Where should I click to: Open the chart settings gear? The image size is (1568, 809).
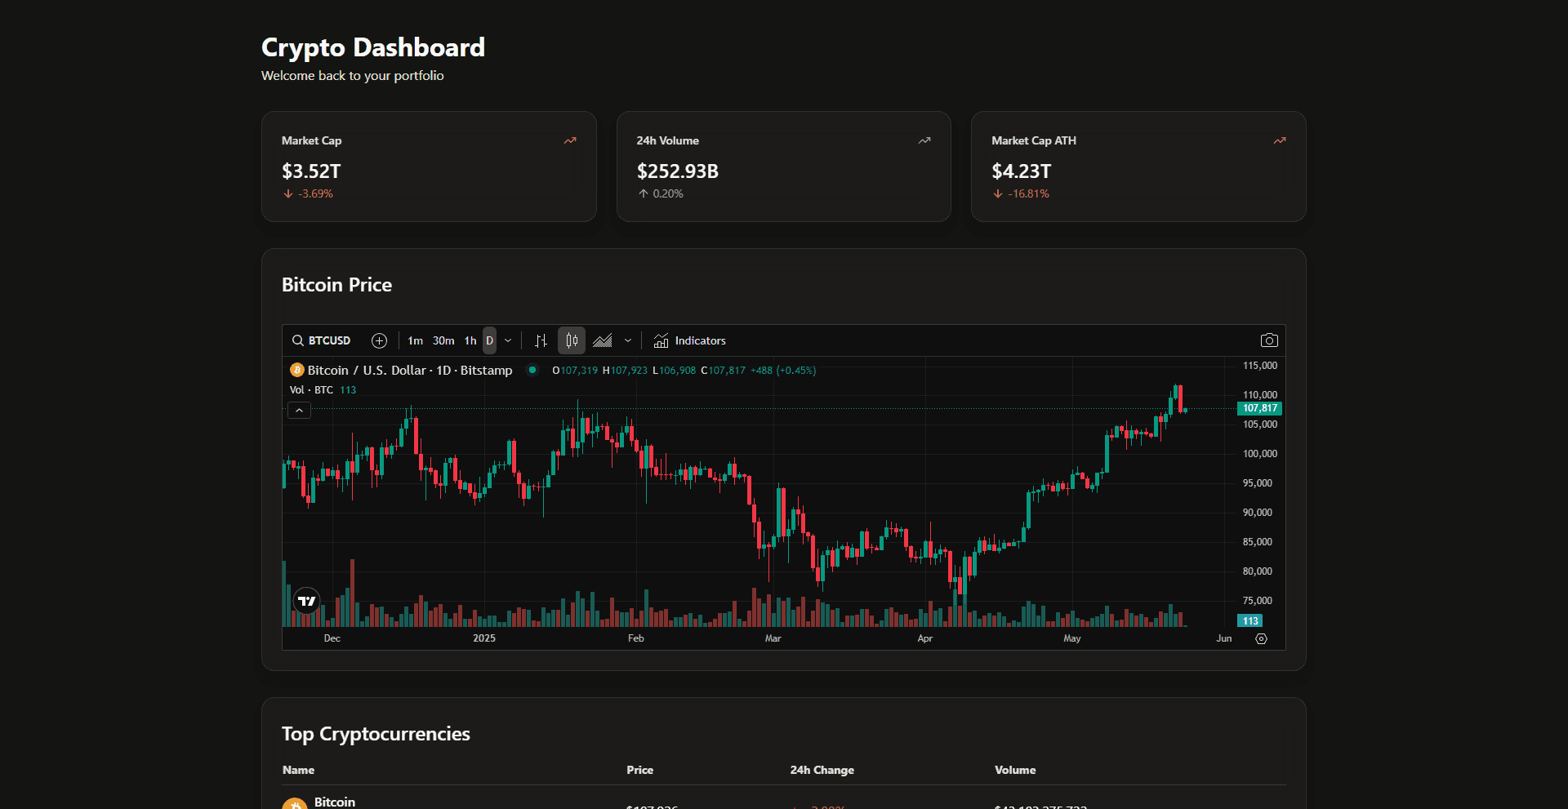click(1261, 639)
